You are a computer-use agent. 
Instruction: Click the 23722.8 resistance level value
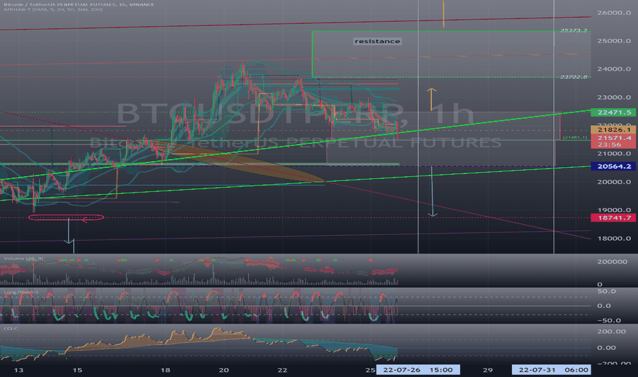pyautogui.click(x=573, y=77)
